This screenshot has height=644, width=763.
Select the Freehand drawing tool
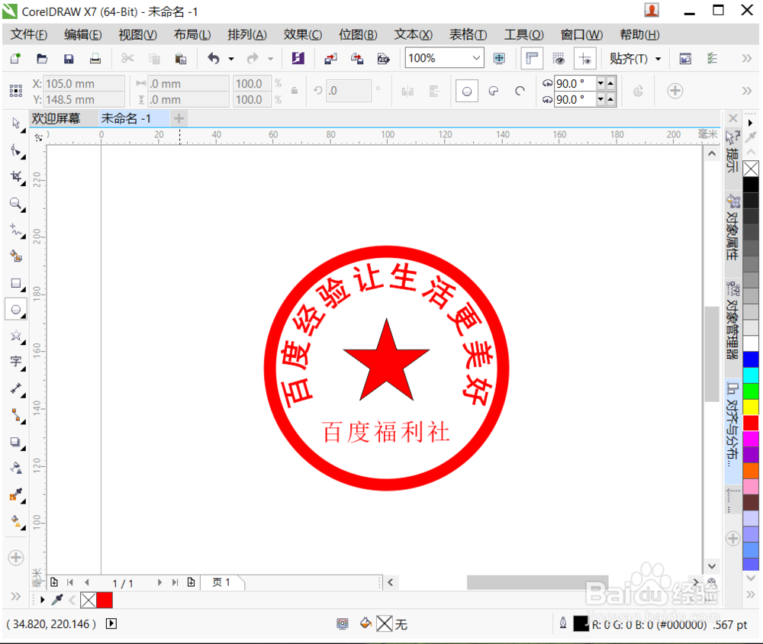tap(16, 230)
